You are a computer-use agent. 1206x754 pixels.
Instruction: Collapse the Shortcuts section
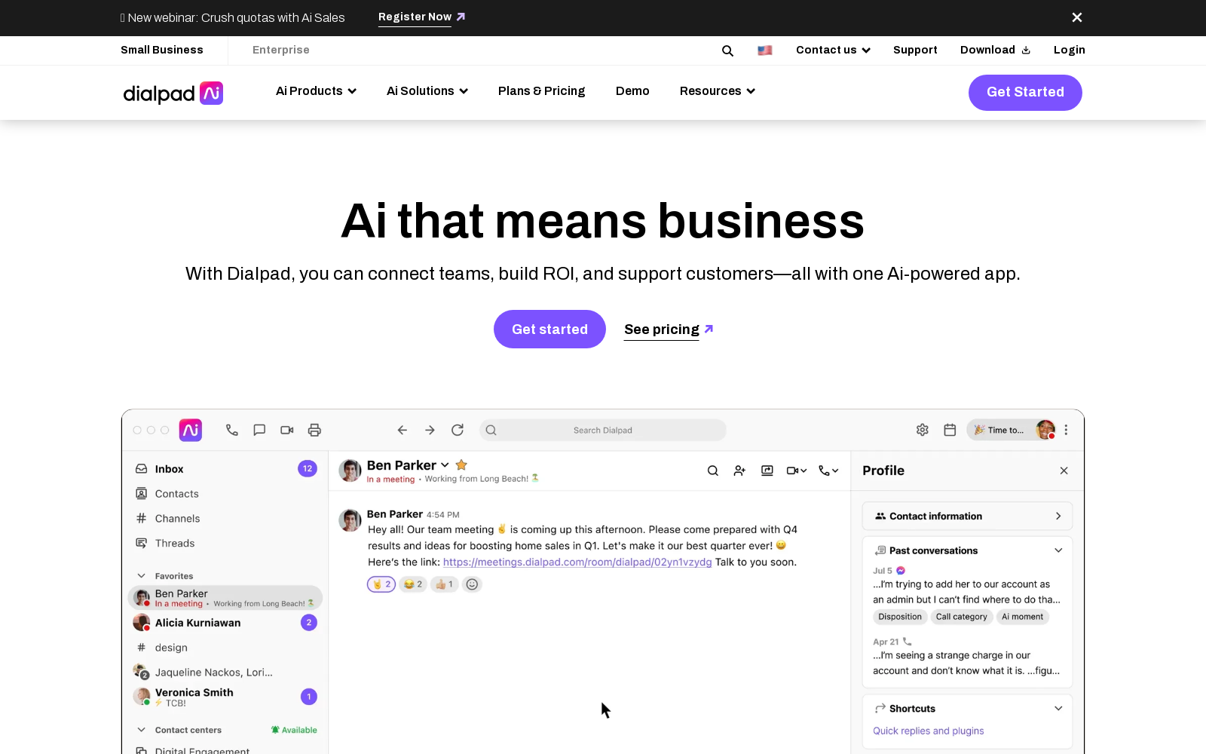coord(1058,709)
